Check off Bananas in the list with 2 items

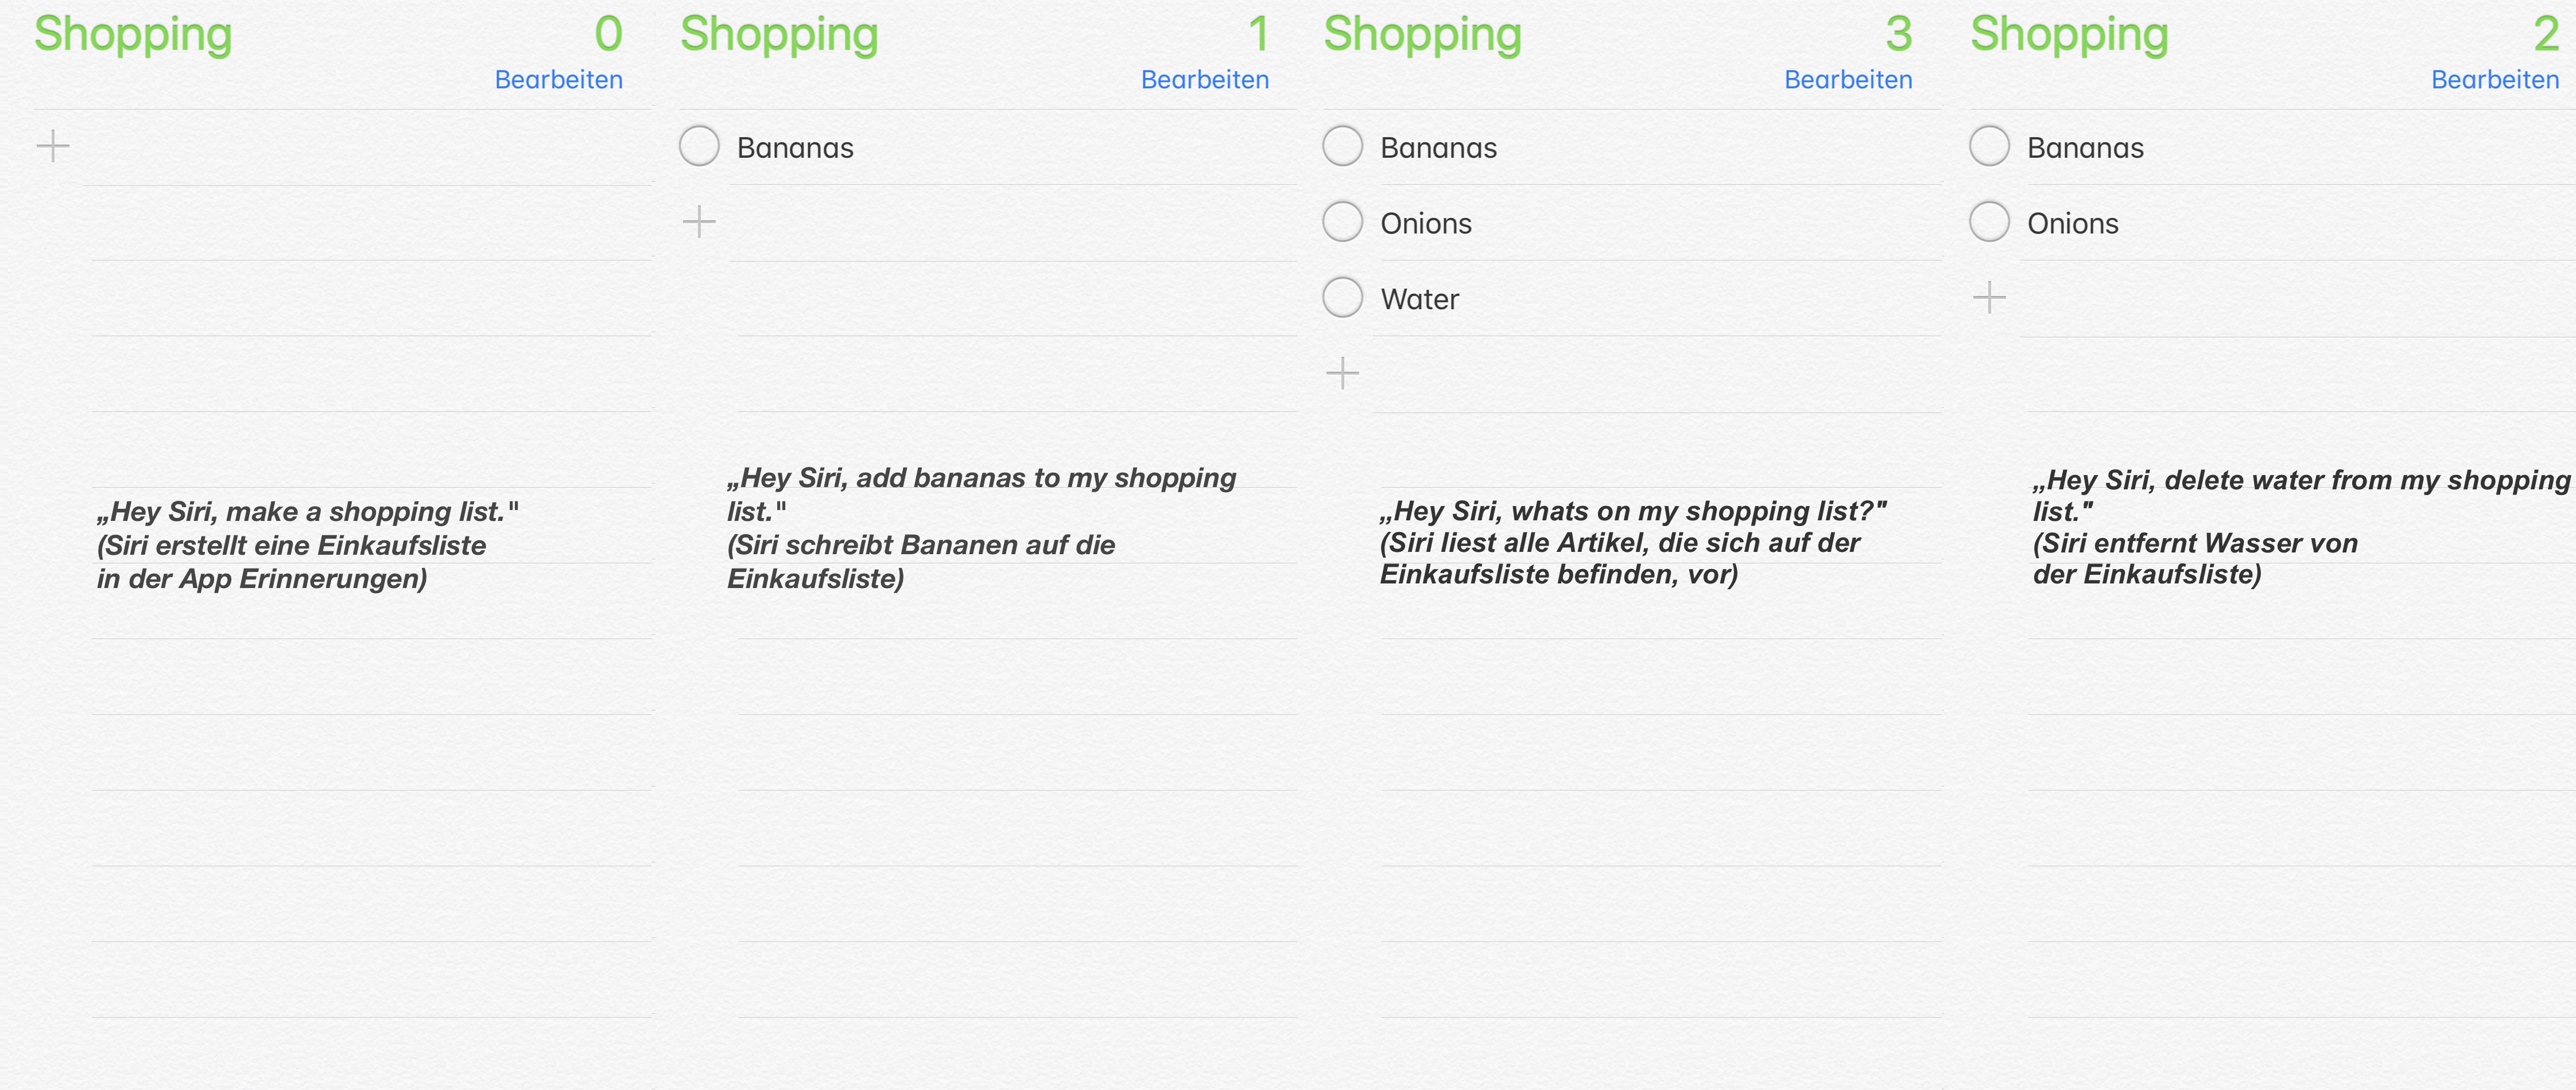tap(1989, 146)
